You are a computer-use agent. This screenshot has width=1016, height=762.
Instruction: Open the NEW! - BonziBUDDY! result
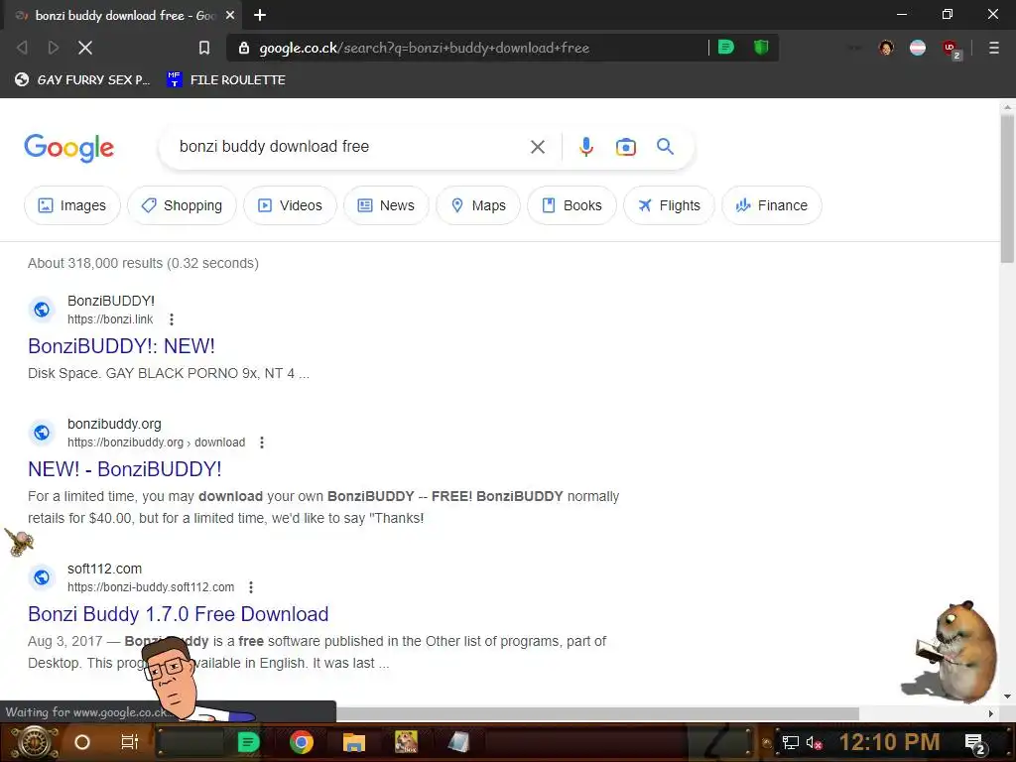click(x=124, y=469)
